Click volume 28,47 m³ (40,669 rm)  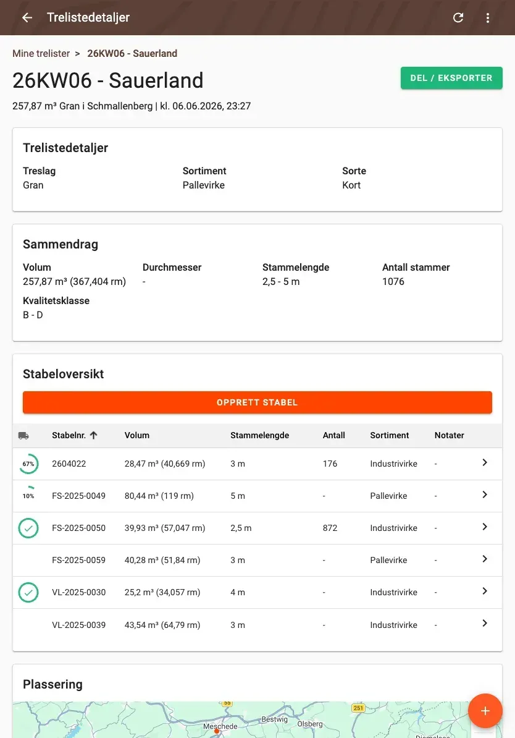(165, 464)
